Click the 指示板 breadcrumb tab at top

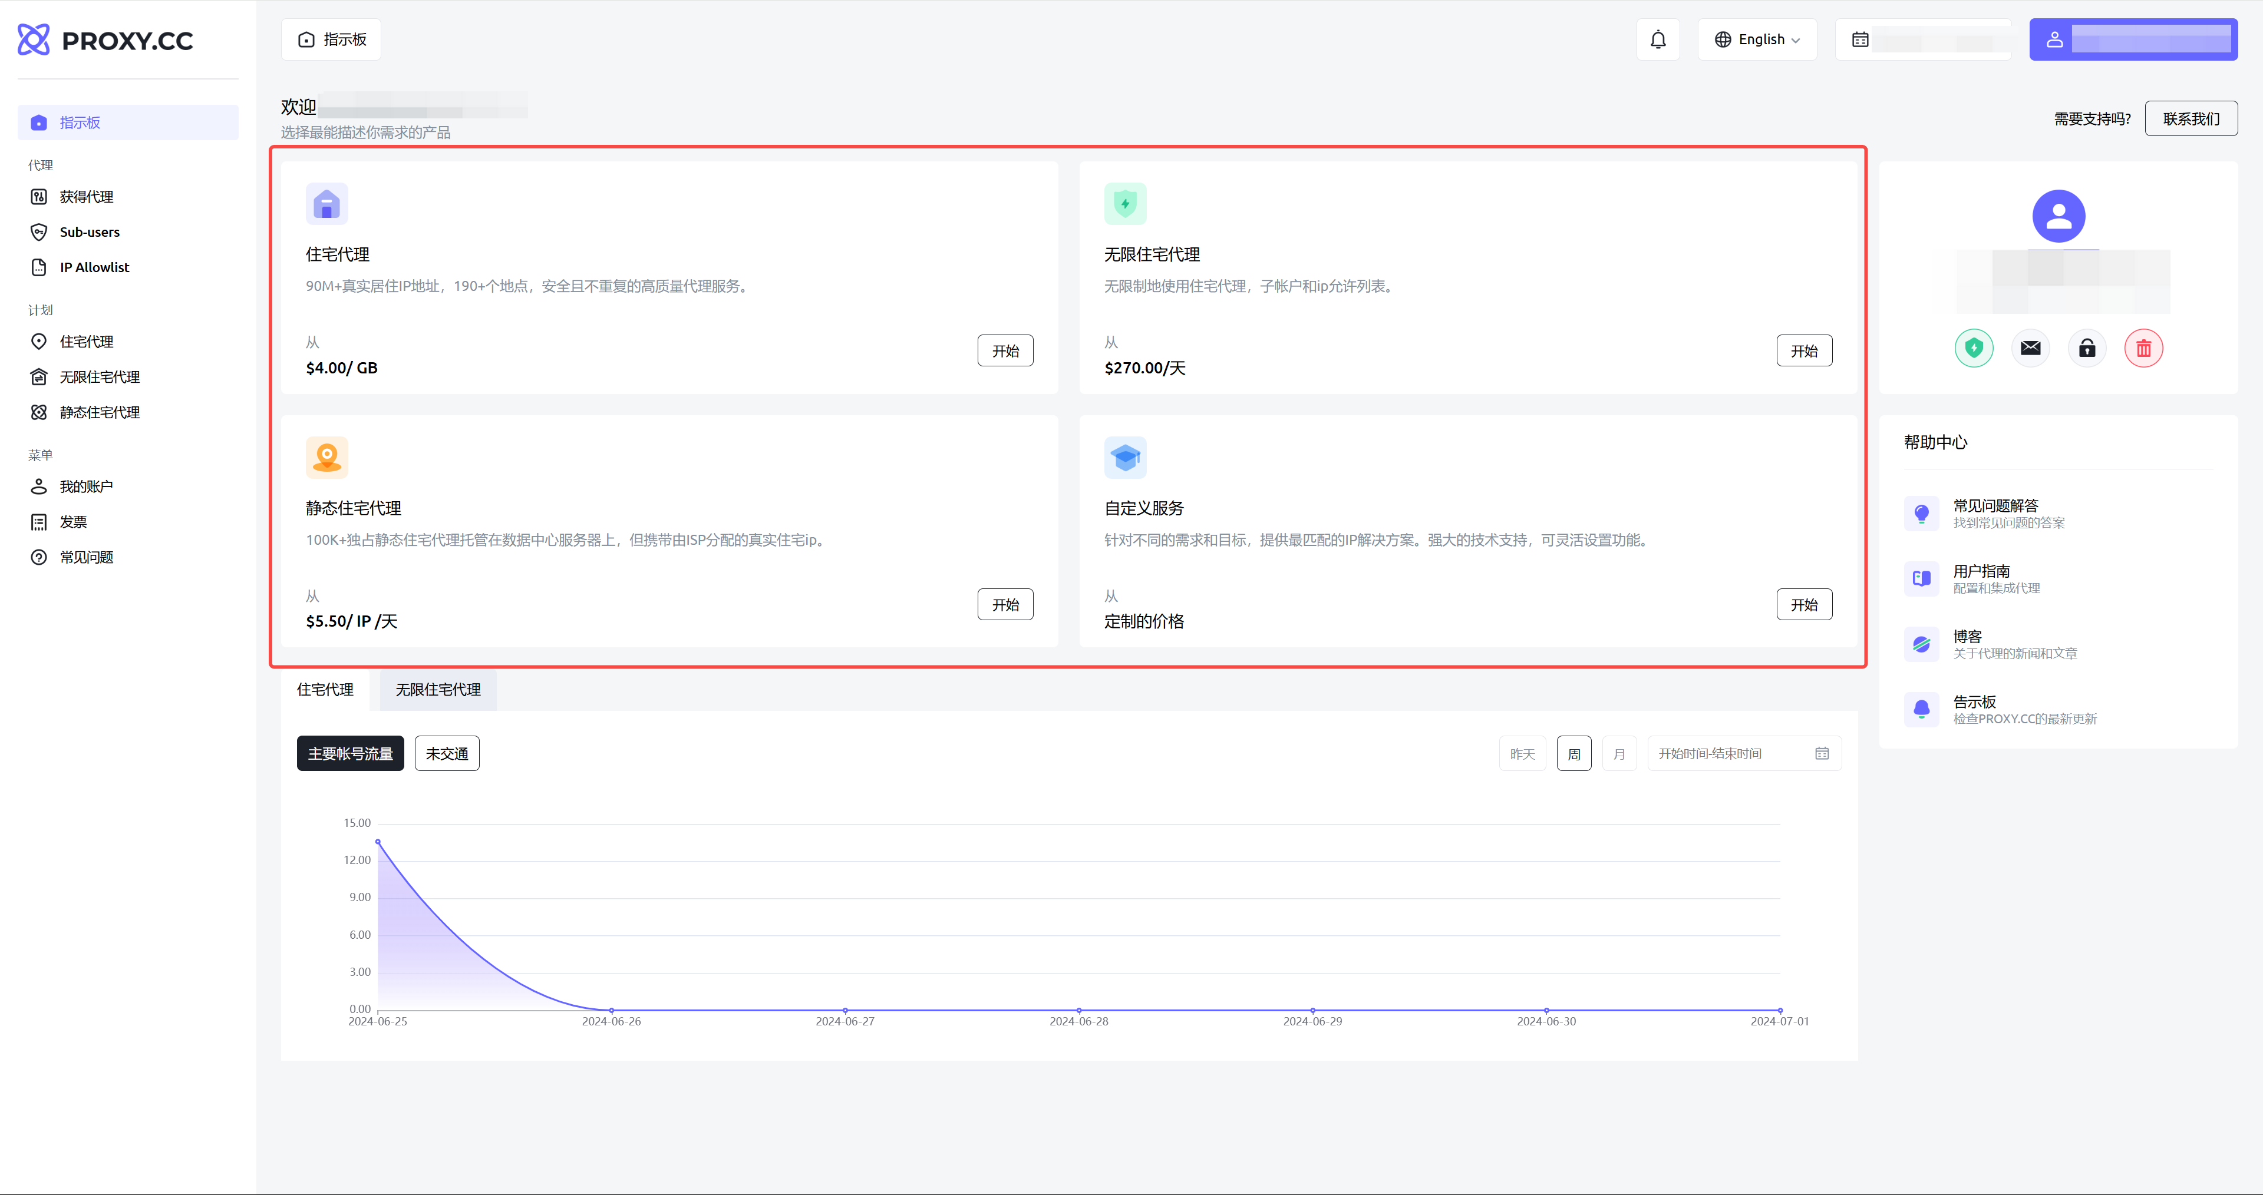(331, 39)
